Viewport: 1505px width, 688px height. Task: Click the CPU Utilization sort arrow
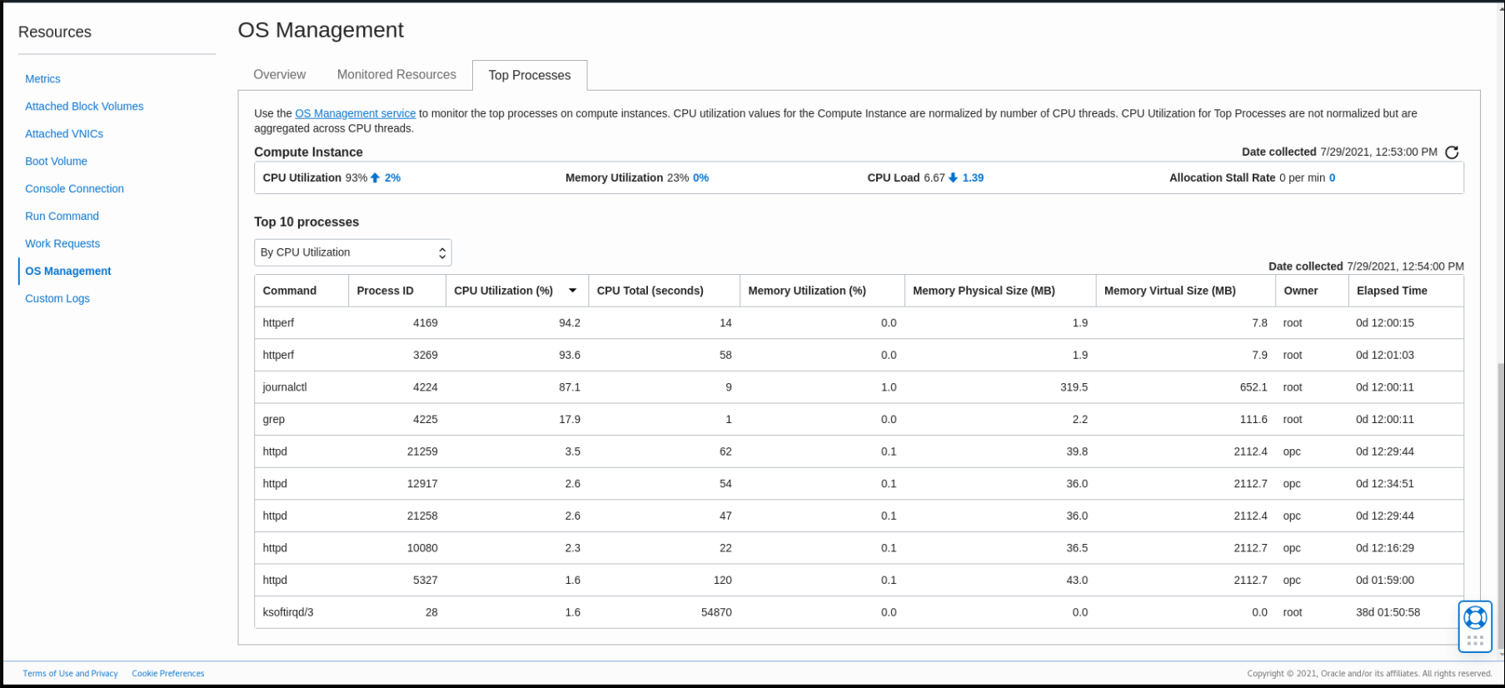(x=572, y=291)
